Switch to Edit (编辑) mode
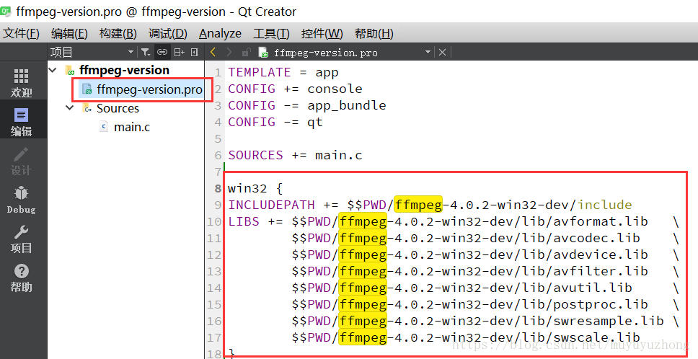Screen dimensions: 698x359 (x=22, y=120)
